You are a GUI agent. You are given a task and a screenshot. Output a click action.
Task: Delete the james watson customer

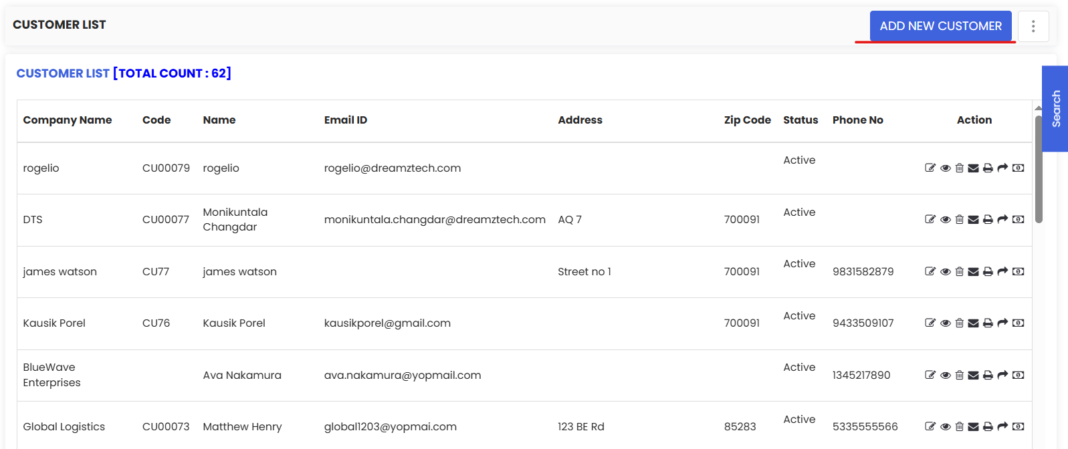(960, 271)
